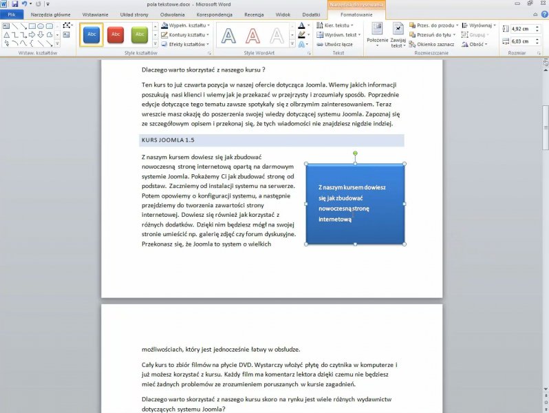Select the rectangle shape in shapes gallery
This screenshot has width=549, height=413.
[32, 26]
